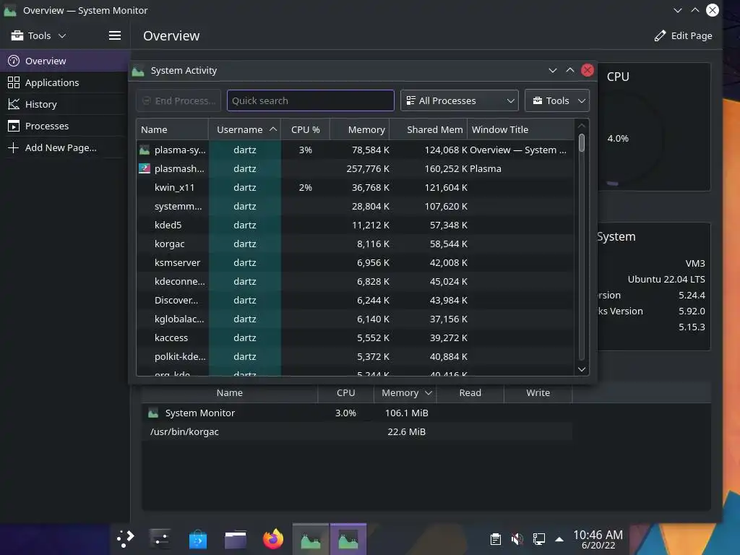Viewport: 740px width, 555px height.
Task: Minimize the System Activity window
Action: point(553,70)
